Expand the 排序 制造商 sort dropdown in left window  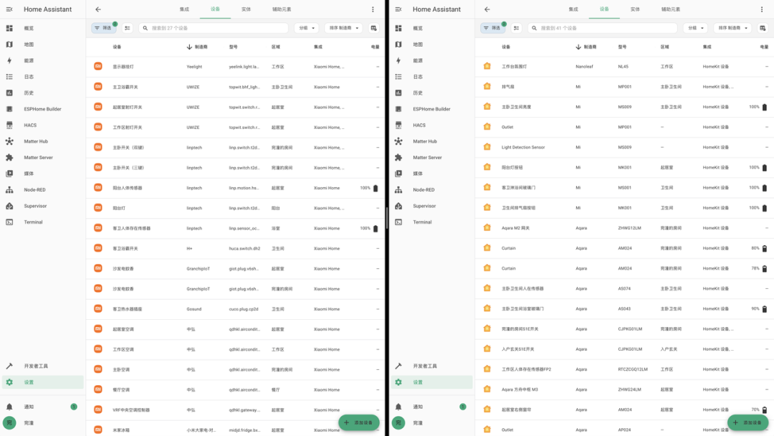[343, 28]
